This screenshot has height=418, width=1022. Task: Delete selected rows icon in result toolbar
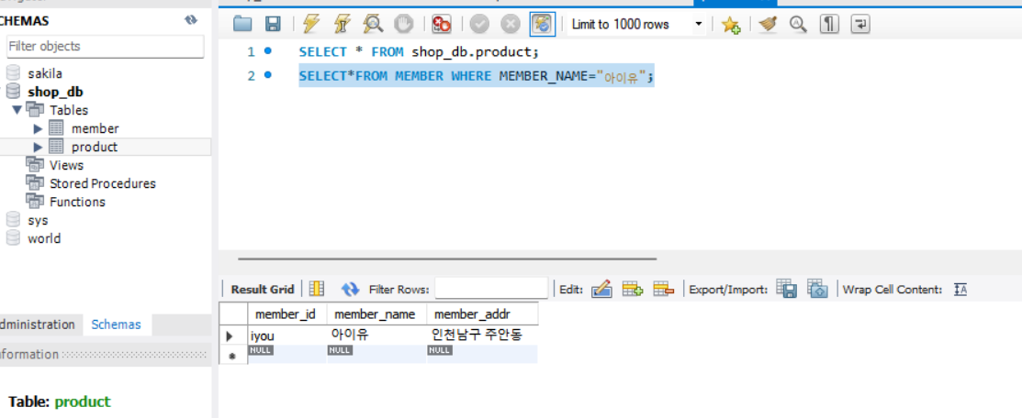664,289
